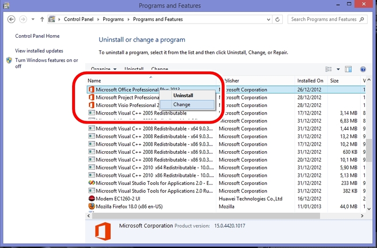Open View installed updates link

point(39,51)
